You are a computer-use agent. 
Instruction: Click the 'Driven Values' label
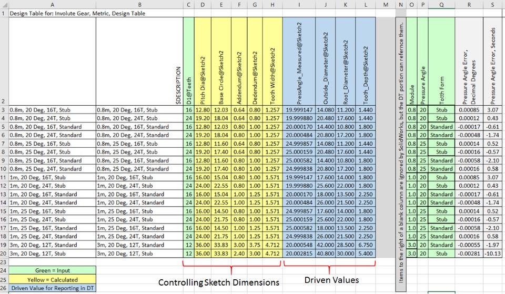tap(332, 280)
